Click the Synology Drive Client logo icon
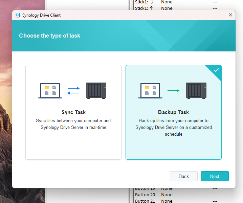Viewport: 243px width, 203px height. pos(18,15)
